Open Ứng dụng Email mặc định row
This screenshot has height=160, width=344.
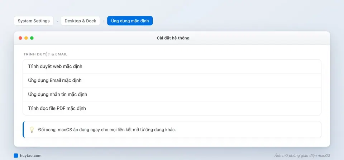click(x=172, y=80)
